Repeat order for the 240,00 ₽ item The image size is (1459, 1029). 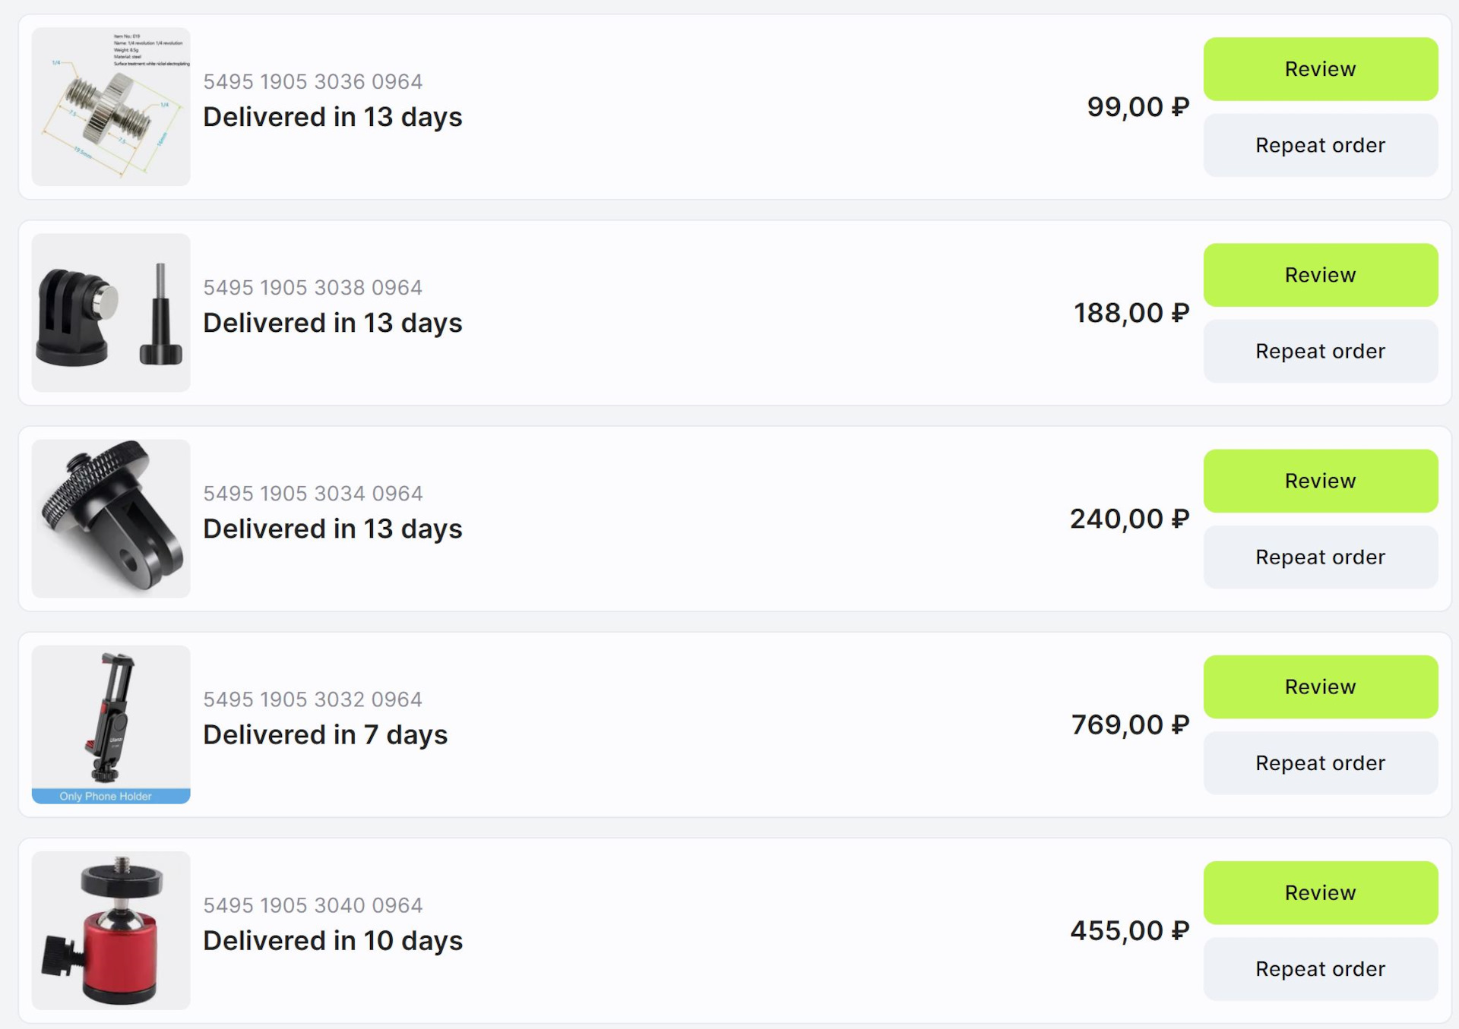pyautogui.click(x=1320, y=557)
